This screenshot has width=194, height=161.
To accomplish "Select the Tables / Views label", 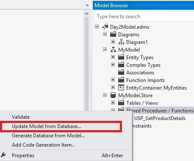I will (x=142, y=103).
